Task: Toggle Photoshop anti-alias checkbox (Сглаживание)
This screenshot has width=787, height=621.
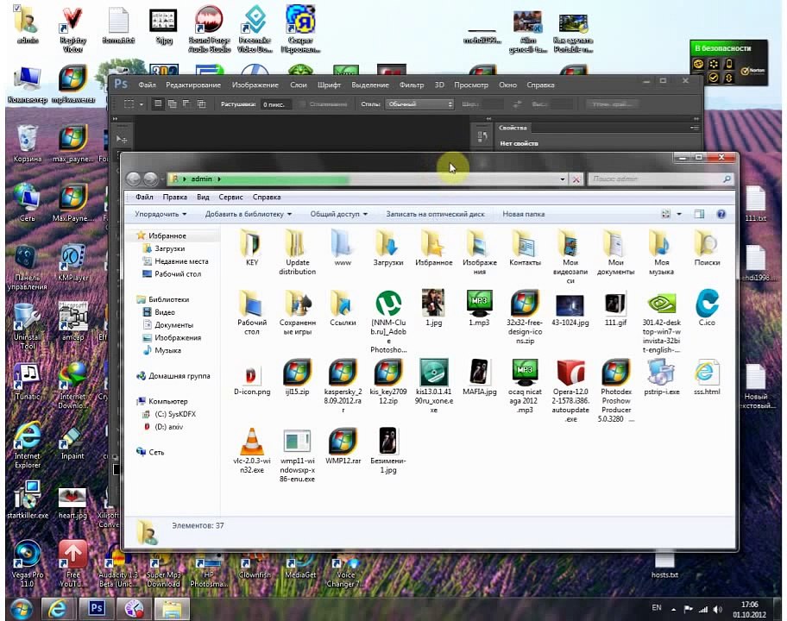Action: (x=302, y=104)
